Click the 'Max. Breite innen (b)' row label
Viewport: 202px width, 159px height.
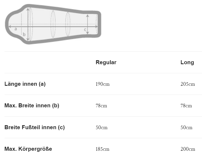click(32, 105)
